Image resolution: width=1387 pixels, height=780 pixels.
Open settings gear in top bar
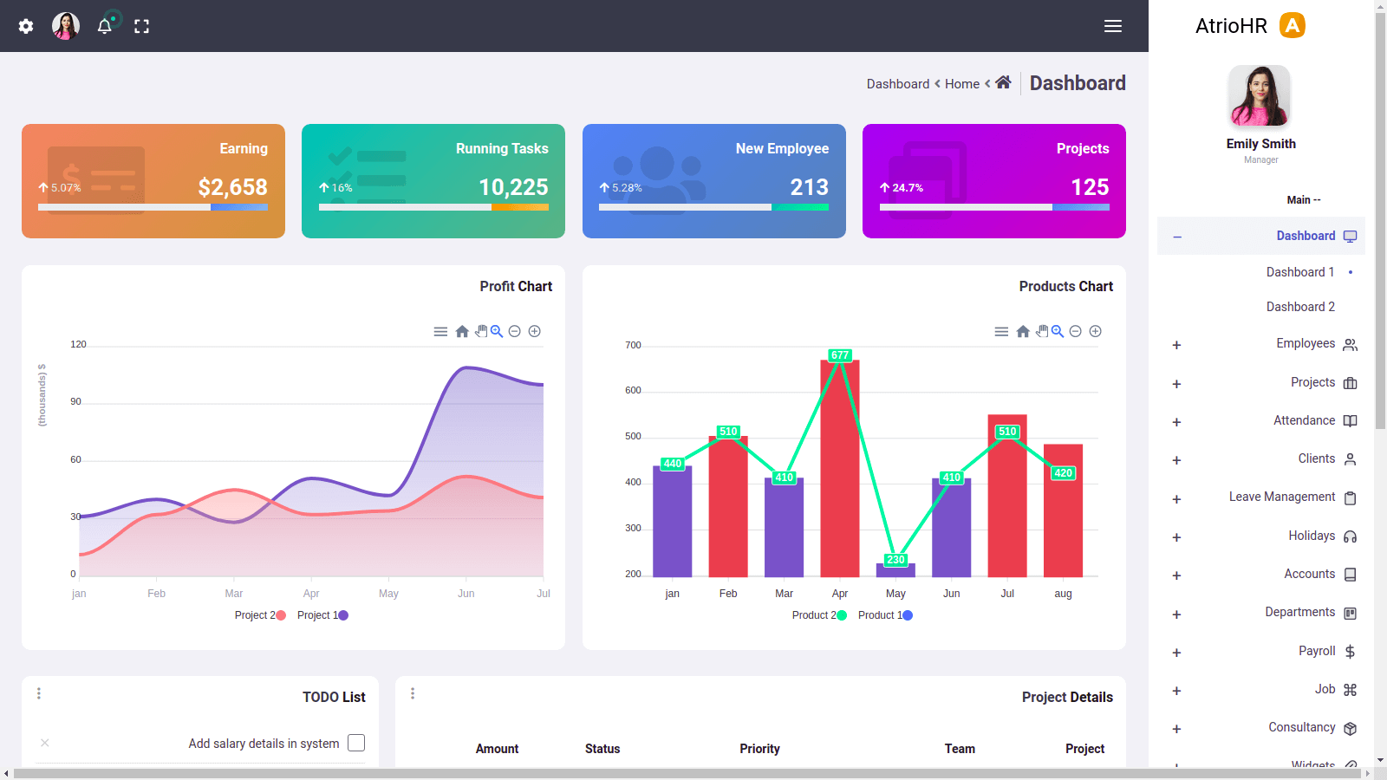(x=26, y=26)
